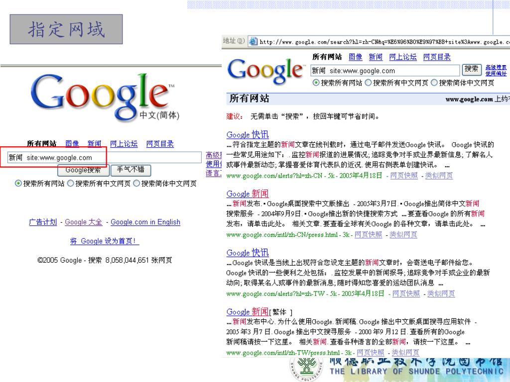This screenshot has height=382, width=510.
Task: Open 网页目录 tab on left homepage
Action: coord(160,144)
